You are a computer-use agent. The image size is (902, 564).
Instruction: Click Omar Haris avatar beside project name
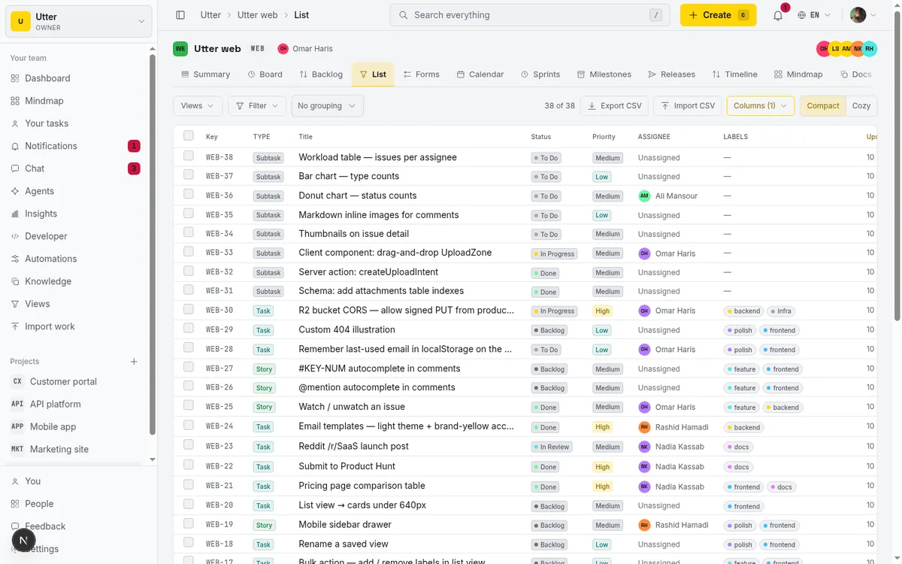283,49
